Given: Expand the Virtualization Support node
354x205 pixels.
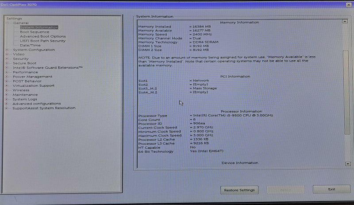Looking at the screenshot, I should pos(7,85).
